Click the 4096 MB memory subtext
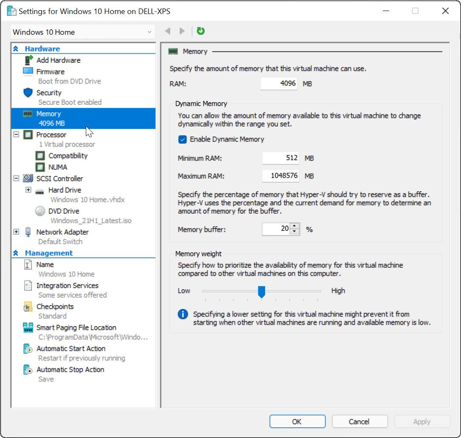Screen dimensions: 461x438 point(51,123)
